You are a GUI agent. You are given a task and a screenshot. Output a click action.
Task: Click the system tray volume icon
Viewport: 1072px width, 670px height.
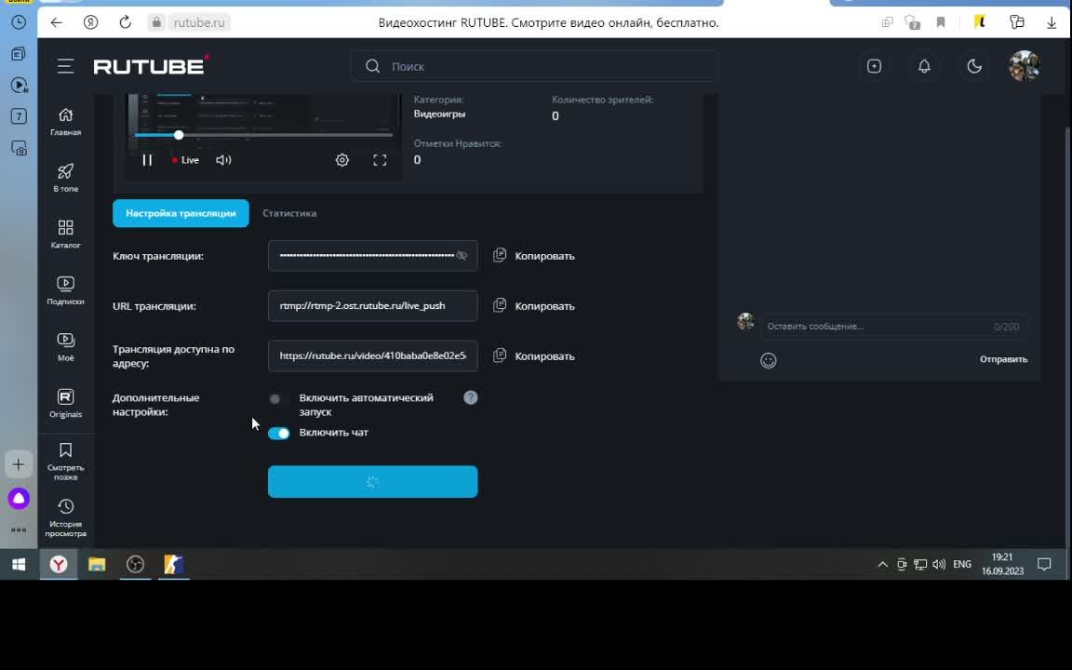point(939,565)
